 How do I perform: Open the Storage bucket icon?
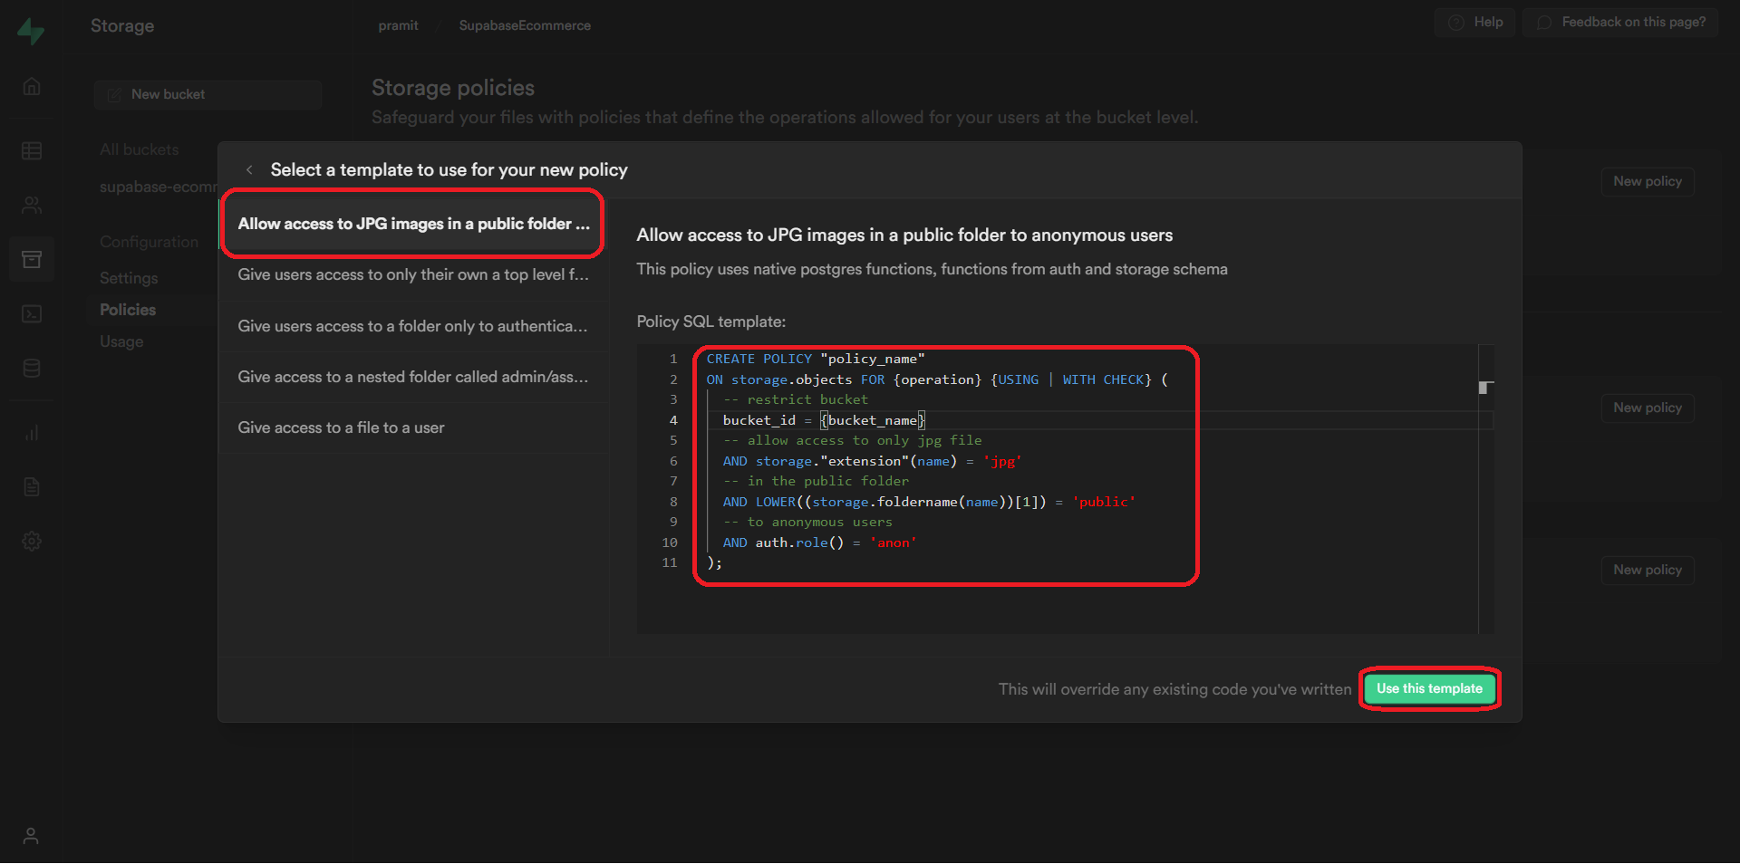click(32, 260)
